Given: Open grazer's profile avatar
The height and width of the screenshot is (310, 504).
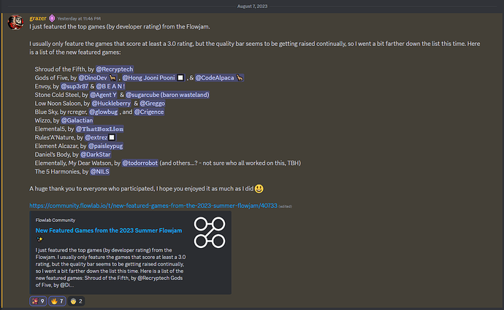Looking at the screenshot, I should pyautogui.click(x=15, y=22).
